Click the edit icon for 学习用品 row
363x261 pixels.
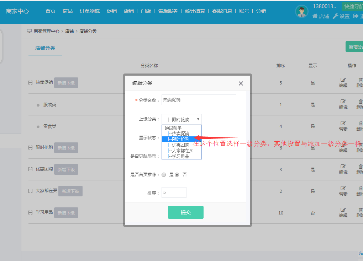tap(343, 210)
